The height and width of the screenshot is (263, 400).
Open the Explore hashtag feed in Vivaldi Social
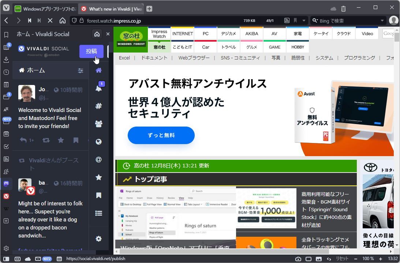click(x=98, y=106)
